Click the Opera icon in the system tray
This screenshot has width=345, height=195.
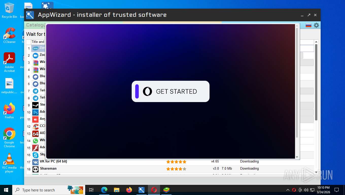(x=294, y=190)
